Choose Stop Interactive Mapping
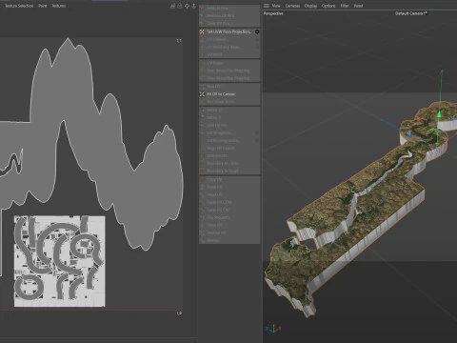The height and width of the screenshot is (343, 457). point(228,78)
